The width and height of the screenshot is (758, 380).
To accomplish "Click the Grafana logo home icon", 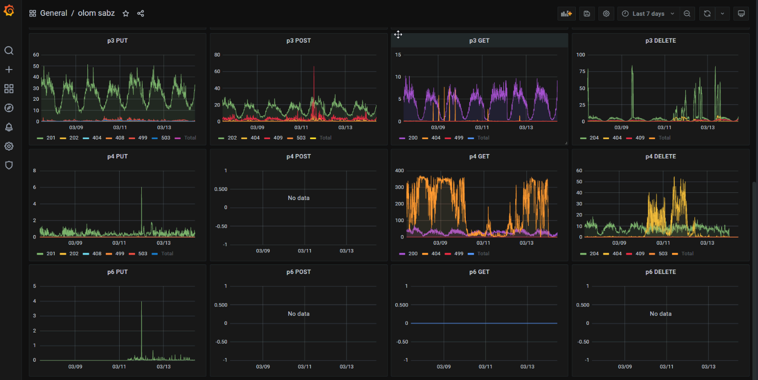I will (9, 11).
